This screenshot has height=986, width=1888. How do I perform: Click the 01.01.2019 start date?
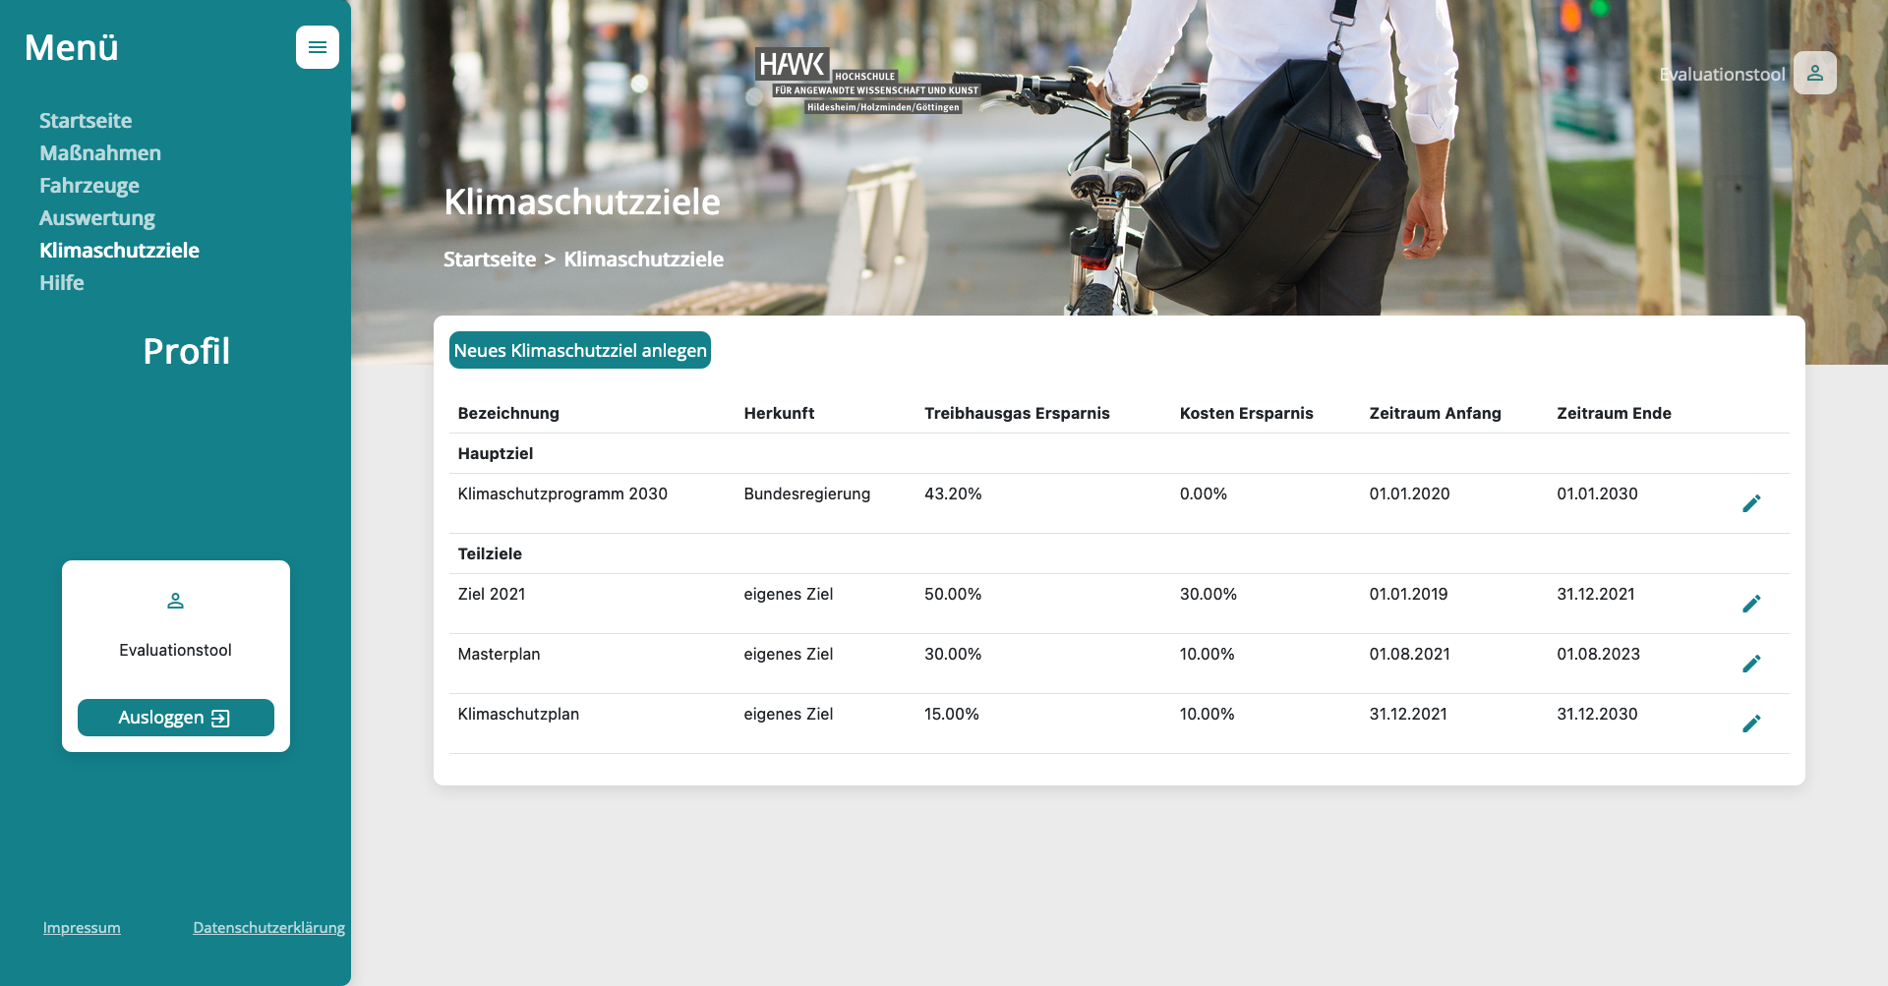coord(1408,594)
